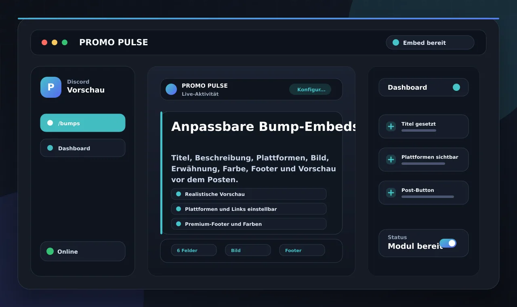The image size is (517, 307).
Task: Click the Modul bereit text
Action: point(415,246)
